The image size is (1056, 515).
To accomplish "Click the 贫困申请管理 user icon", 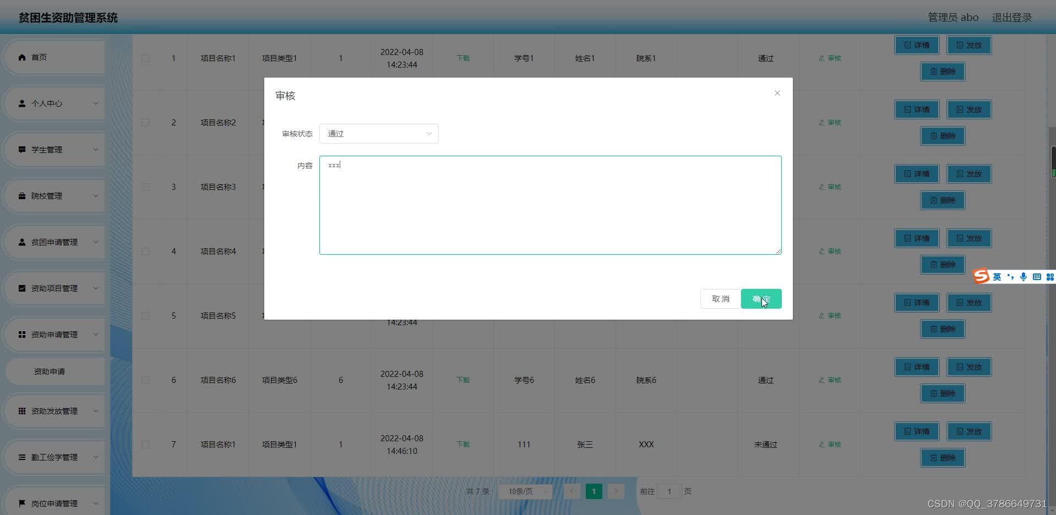I will (22, 242).
